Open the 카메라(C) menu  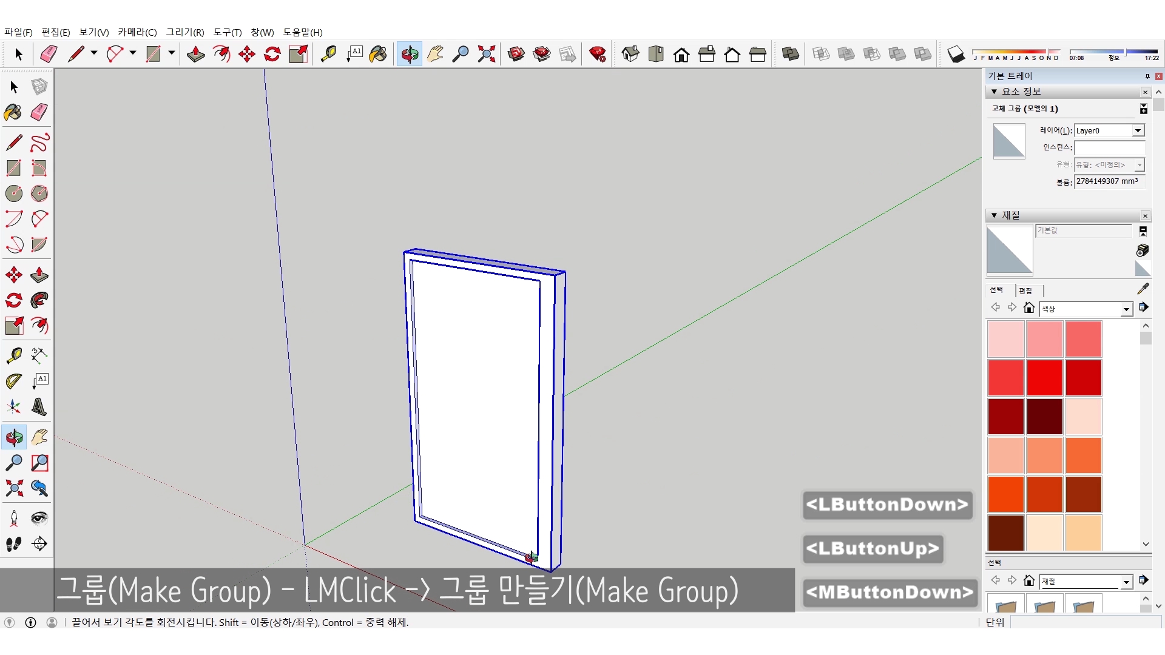point(137,32)
